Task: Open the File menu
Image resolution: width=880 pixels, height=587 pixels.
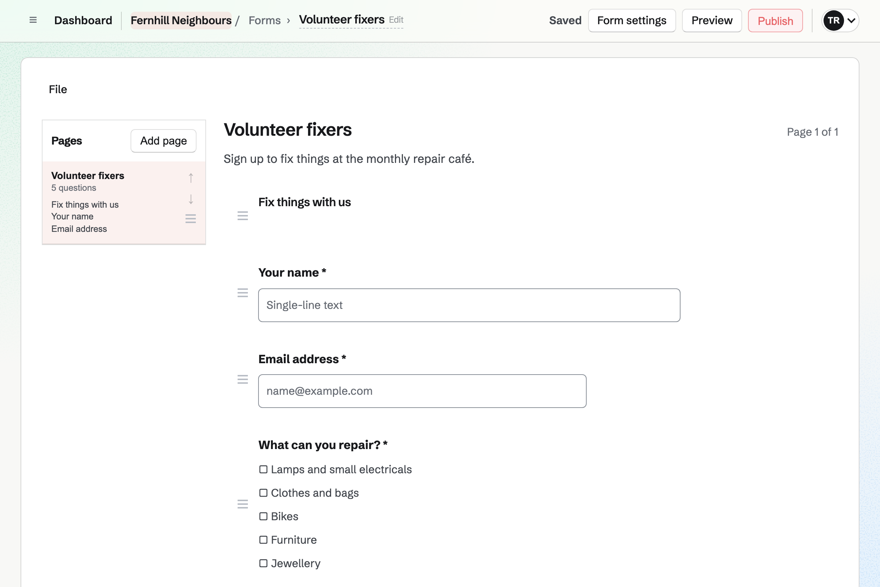Action: click(x=58, y=90)
